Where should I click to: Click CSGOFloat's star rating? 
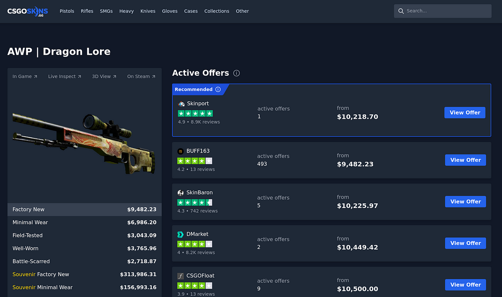(195, 286)
